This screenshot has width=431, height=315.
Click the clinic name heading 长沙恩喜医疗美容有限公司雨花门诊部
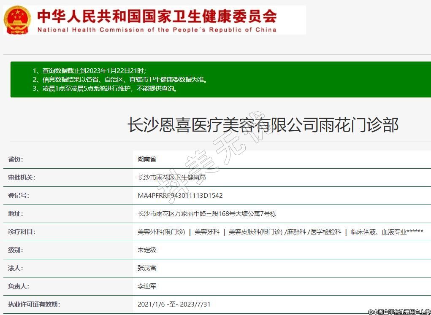pos(263,125)
